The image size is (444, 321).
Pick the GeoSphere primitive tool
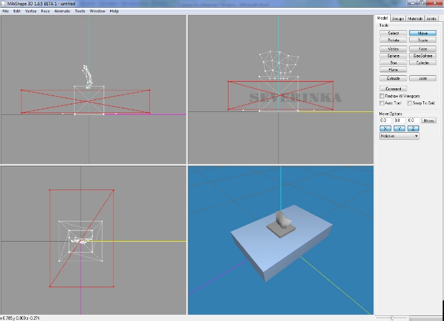422,56
